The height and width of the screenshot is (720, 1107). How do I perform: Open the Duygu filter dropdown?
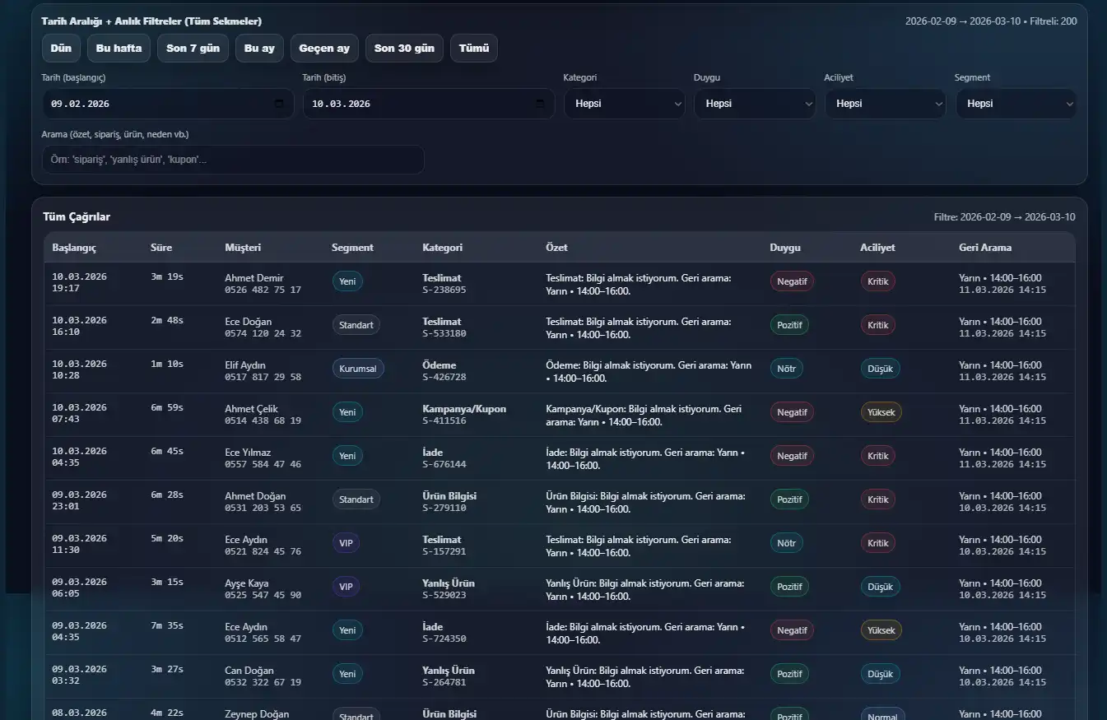point(754,104)
